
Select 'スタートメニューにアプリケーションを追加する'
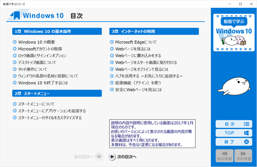point(52,111)
